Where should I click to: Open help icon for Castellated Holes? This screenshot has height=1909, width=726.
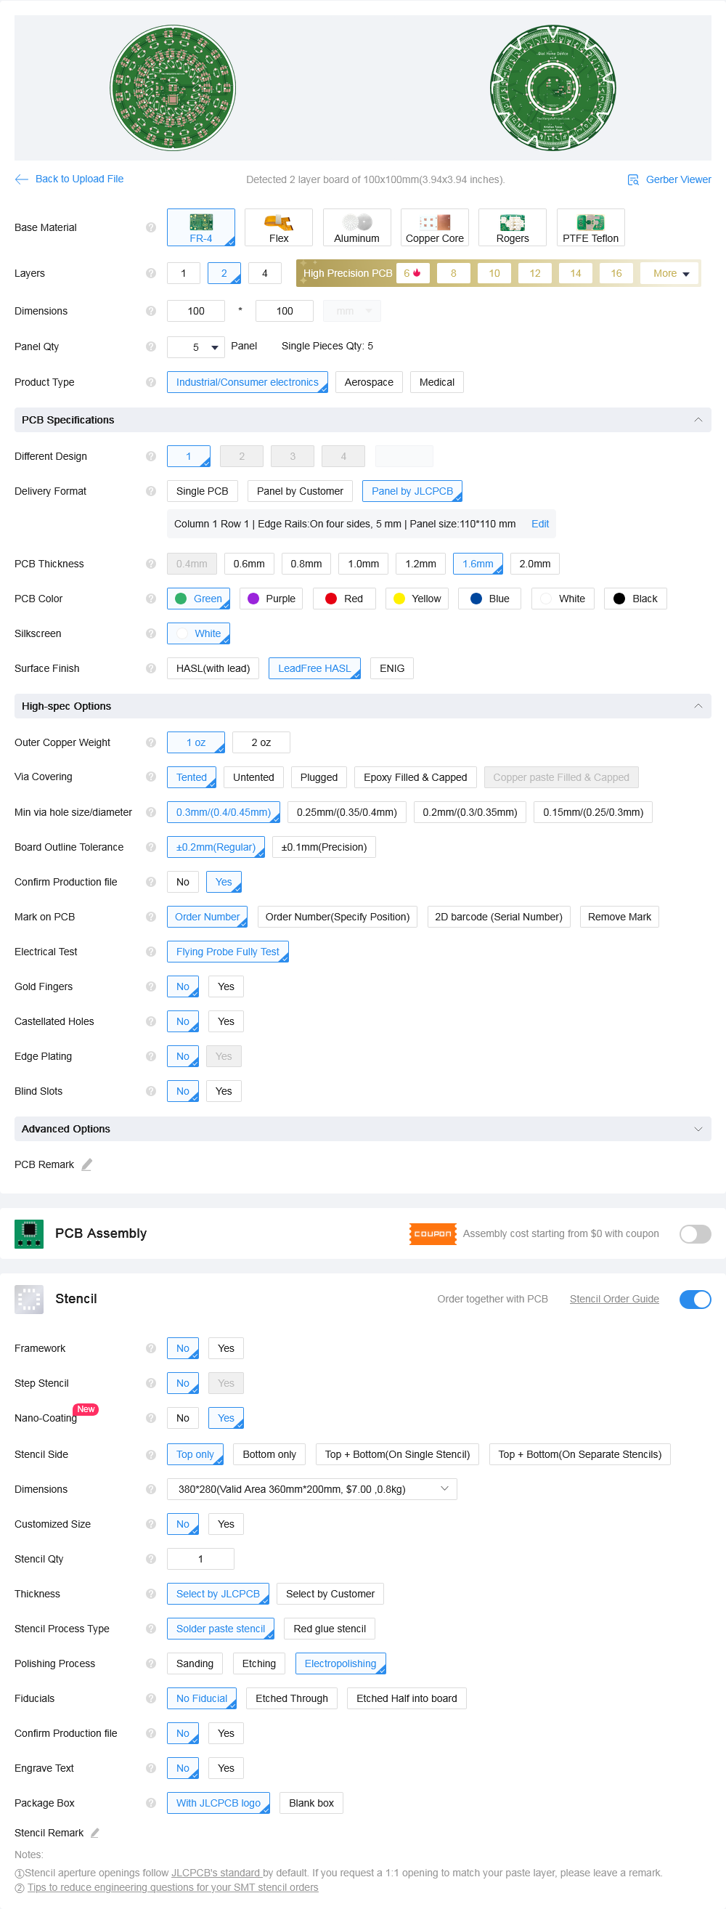(151, 1021)
